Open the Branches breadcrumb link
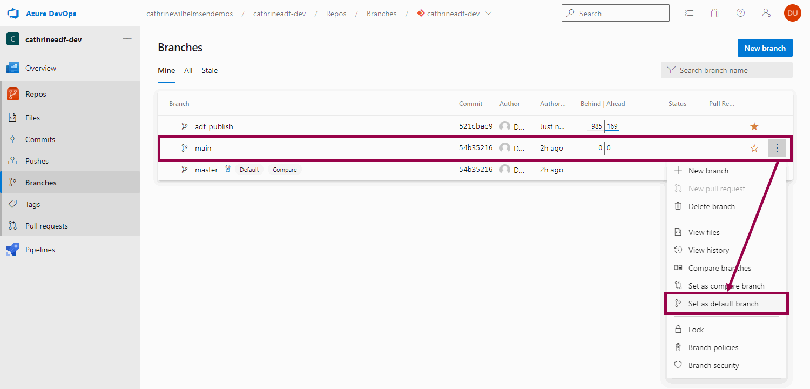This screenshot has height=389, width=810. (x=381, y=13)
